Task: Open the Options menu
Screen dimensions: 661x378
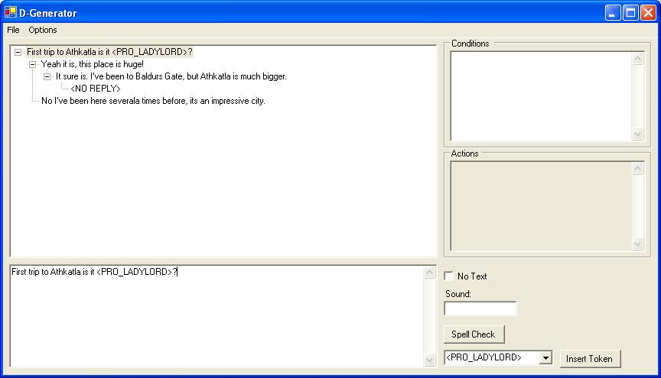Action: point(43,30)
